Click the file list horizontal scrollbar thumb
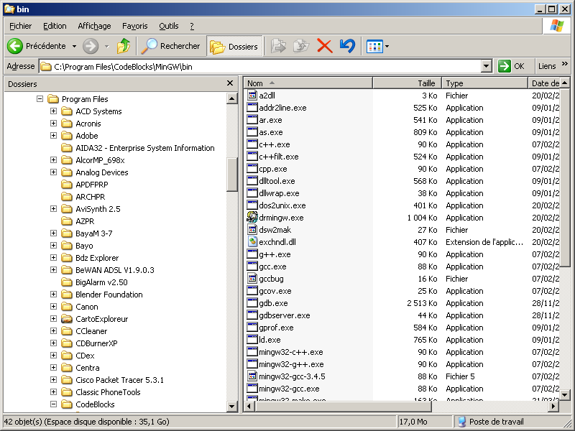The height and width of the screenshot is (431, 575). 343,406
